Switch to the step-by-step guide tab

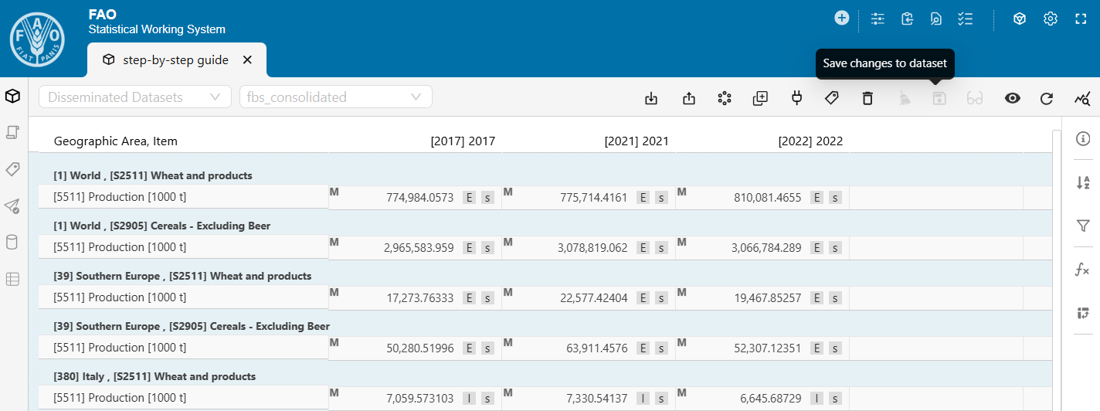[x=175, y=59]
